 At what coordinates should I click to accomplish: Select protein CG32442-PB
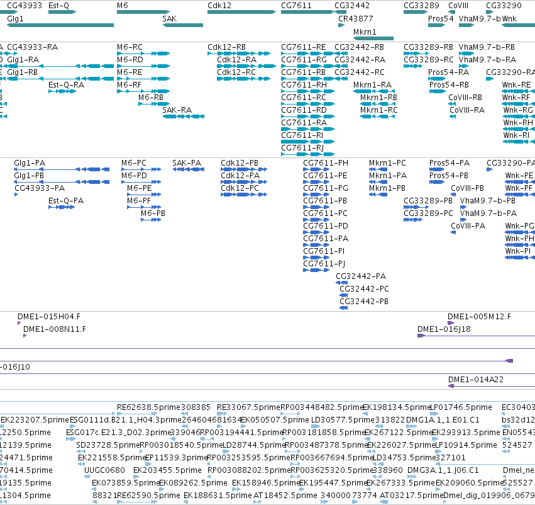point(344,308)
